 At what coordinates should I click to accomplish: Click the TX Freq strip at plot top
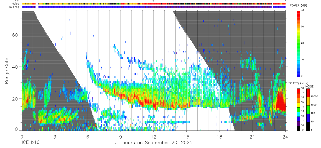click(x=154, y=7)
